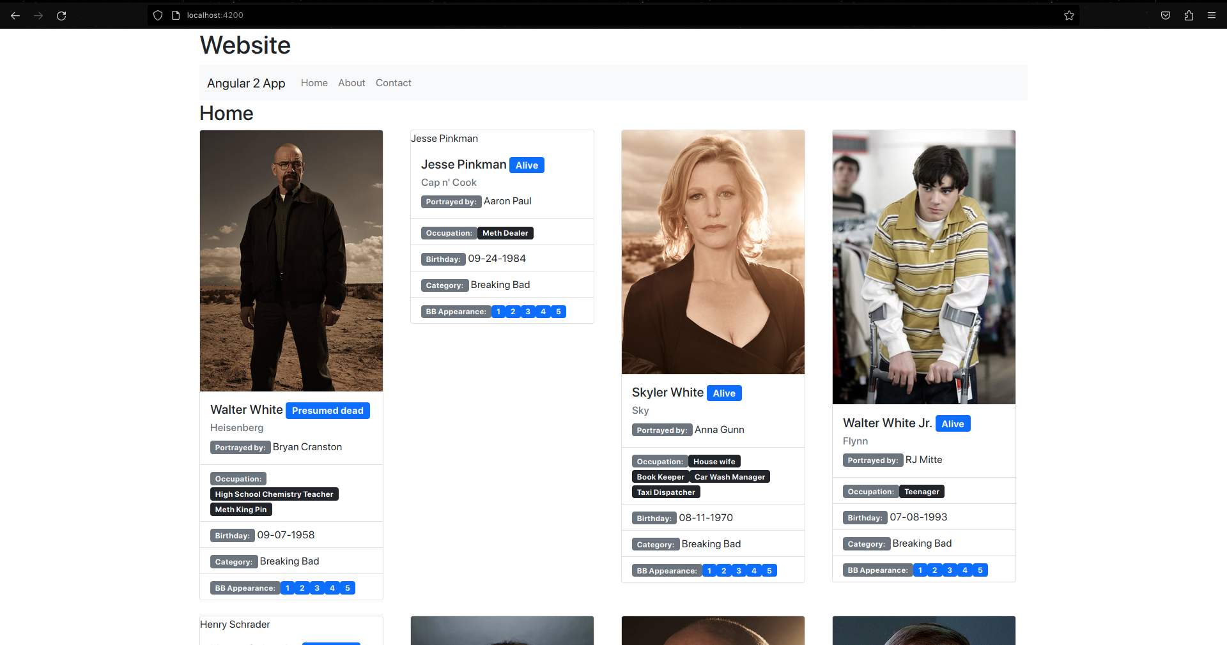Open tracking protection shield icon
The height and width of the screenshot is (645, 1227).
tap(158, 15)
